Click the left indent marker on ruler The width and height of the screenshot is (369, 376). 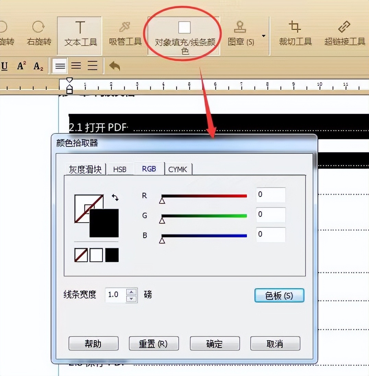point(69,89)
